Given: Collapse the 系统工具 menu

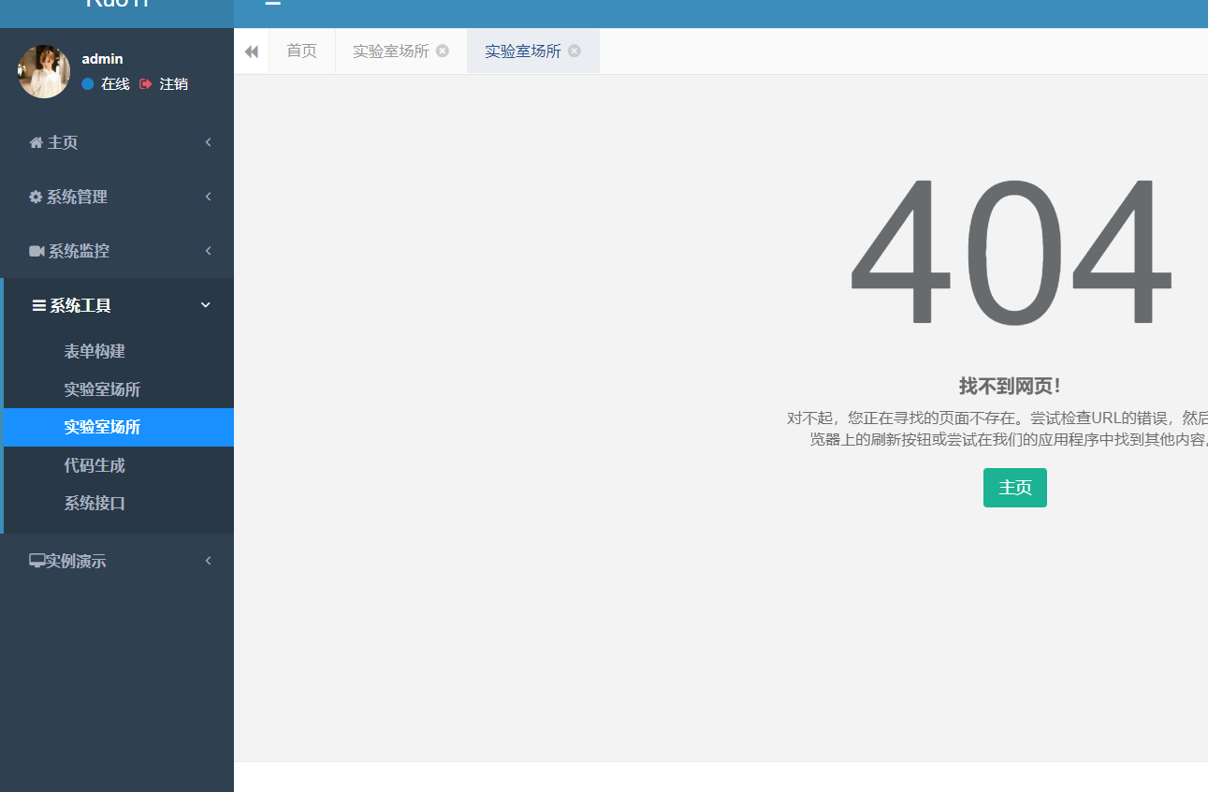Looking at the screenshot, I should 205,304.
